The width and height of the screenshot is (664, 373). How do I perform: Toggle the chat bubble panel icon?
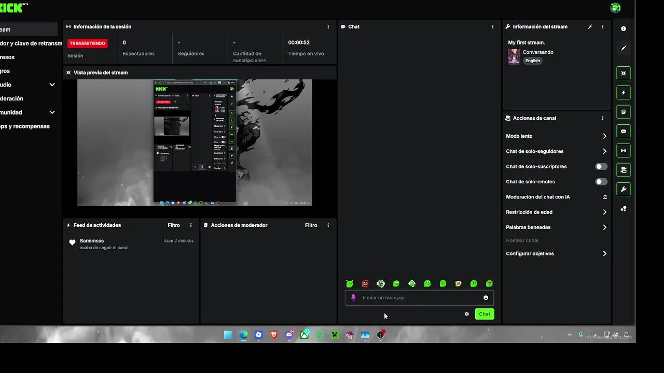click(624, 132)
